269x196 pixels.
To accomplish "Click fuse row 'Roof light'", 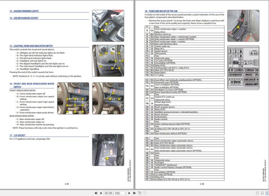I will (185, 162).
